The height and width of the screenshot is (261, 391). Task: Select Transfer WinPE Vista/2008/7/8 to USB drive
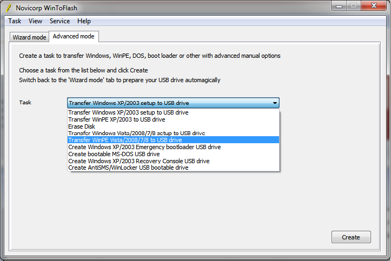pyautogui.click(x=173, y=140)
